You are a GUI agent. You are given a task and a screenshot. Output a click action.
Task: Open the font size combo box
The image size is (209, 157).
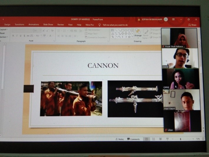coord(37,31)
